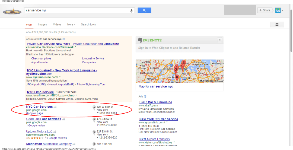Click the Share button
This screenshot has width=293, height=150.
(x=265, y=10)
